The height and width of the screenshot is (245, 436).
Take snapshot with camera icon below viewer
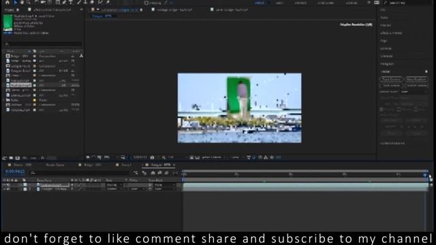(x=152, y=157)
